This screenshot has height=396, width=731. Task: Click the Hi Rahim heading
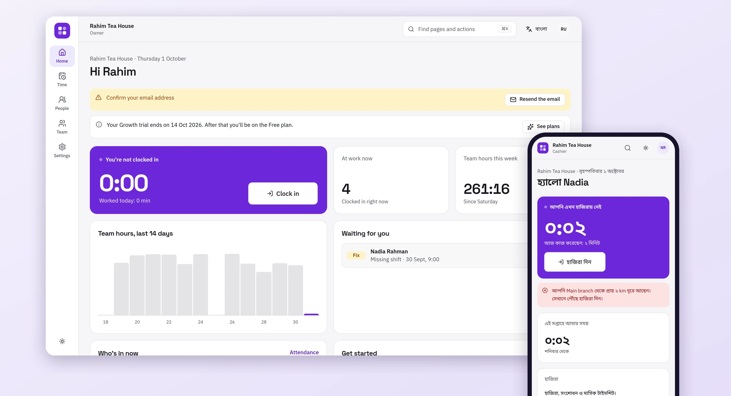click(113, 72)
